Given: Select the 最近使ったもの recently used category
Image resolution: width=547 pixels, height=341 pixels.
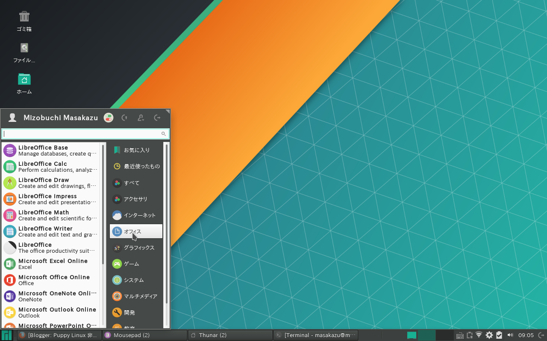Looking at the screenshot, I should [x=136, y=166].
